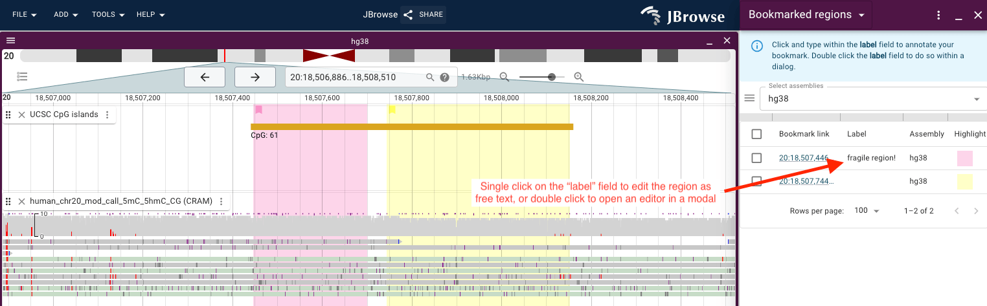
Task: Click the JBrowse logo
Action: [683, 15]
